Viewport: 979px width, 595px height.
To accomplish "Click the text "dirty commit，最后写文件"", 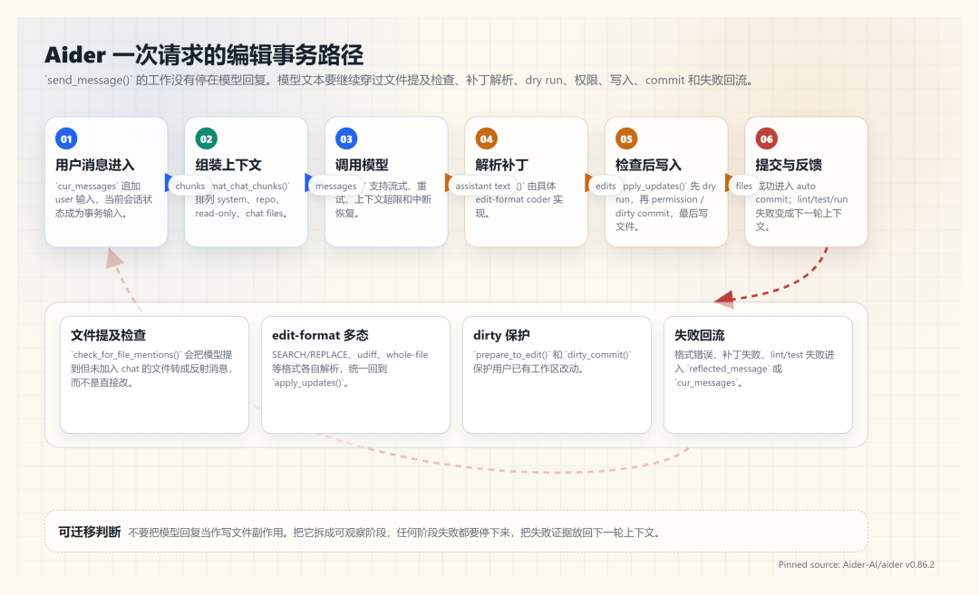I will click(x=661, y=219).
